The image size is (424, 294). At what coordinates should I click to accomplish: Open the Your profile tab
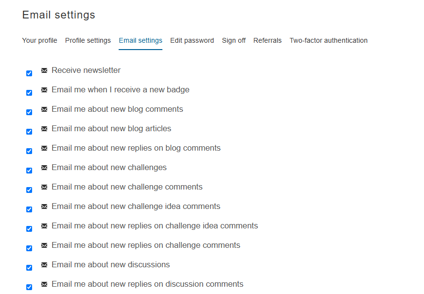39,40
